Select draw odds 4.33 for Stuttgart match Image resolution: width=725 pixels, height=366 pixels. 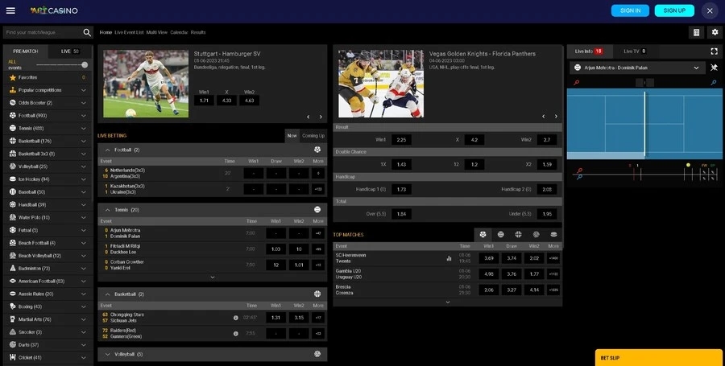pyautogui.click(x=226, y=101)
